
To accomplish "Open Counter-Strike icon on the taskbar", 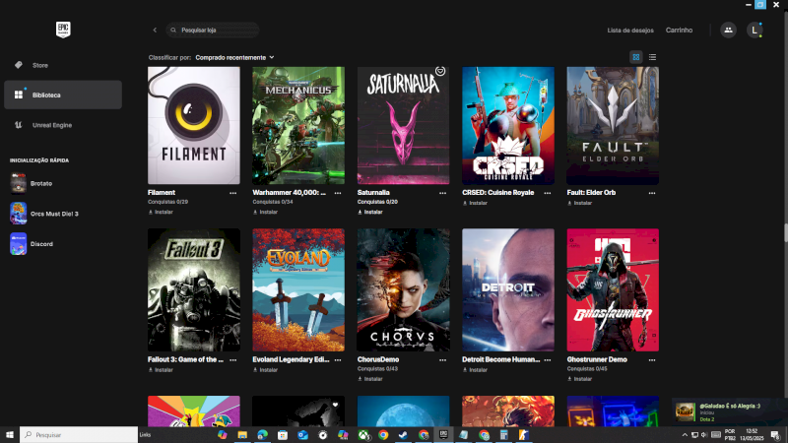I will [524, 435].
